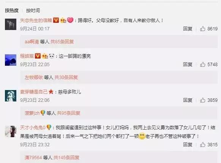Open the commenter link aa啊清
This screenshot has height=163, width=221.
(32, 42)
